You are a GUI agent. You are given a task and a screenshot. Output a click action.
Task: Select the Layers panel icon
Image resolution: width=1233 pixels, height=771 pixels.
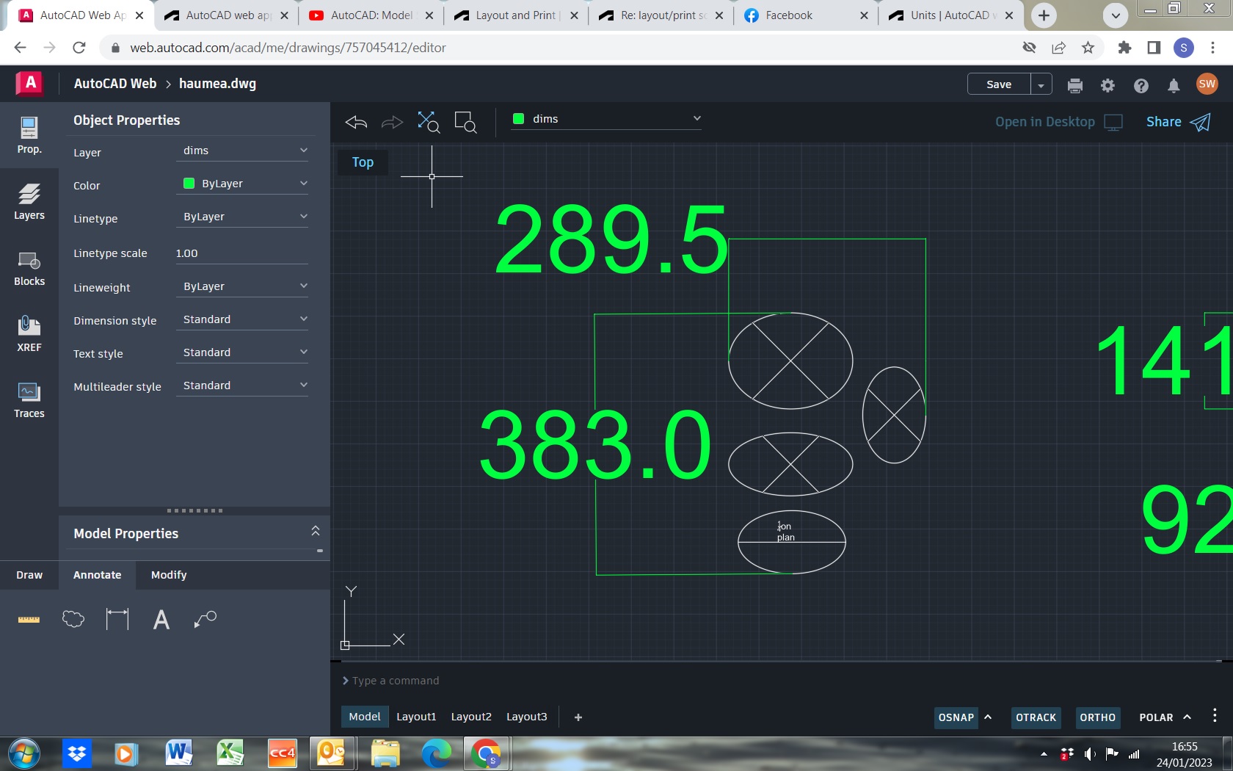coord(29,202)
